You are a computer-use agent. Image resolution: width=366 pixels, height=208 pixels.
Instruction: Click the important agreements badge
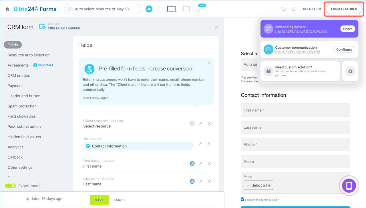pos(43,65)
